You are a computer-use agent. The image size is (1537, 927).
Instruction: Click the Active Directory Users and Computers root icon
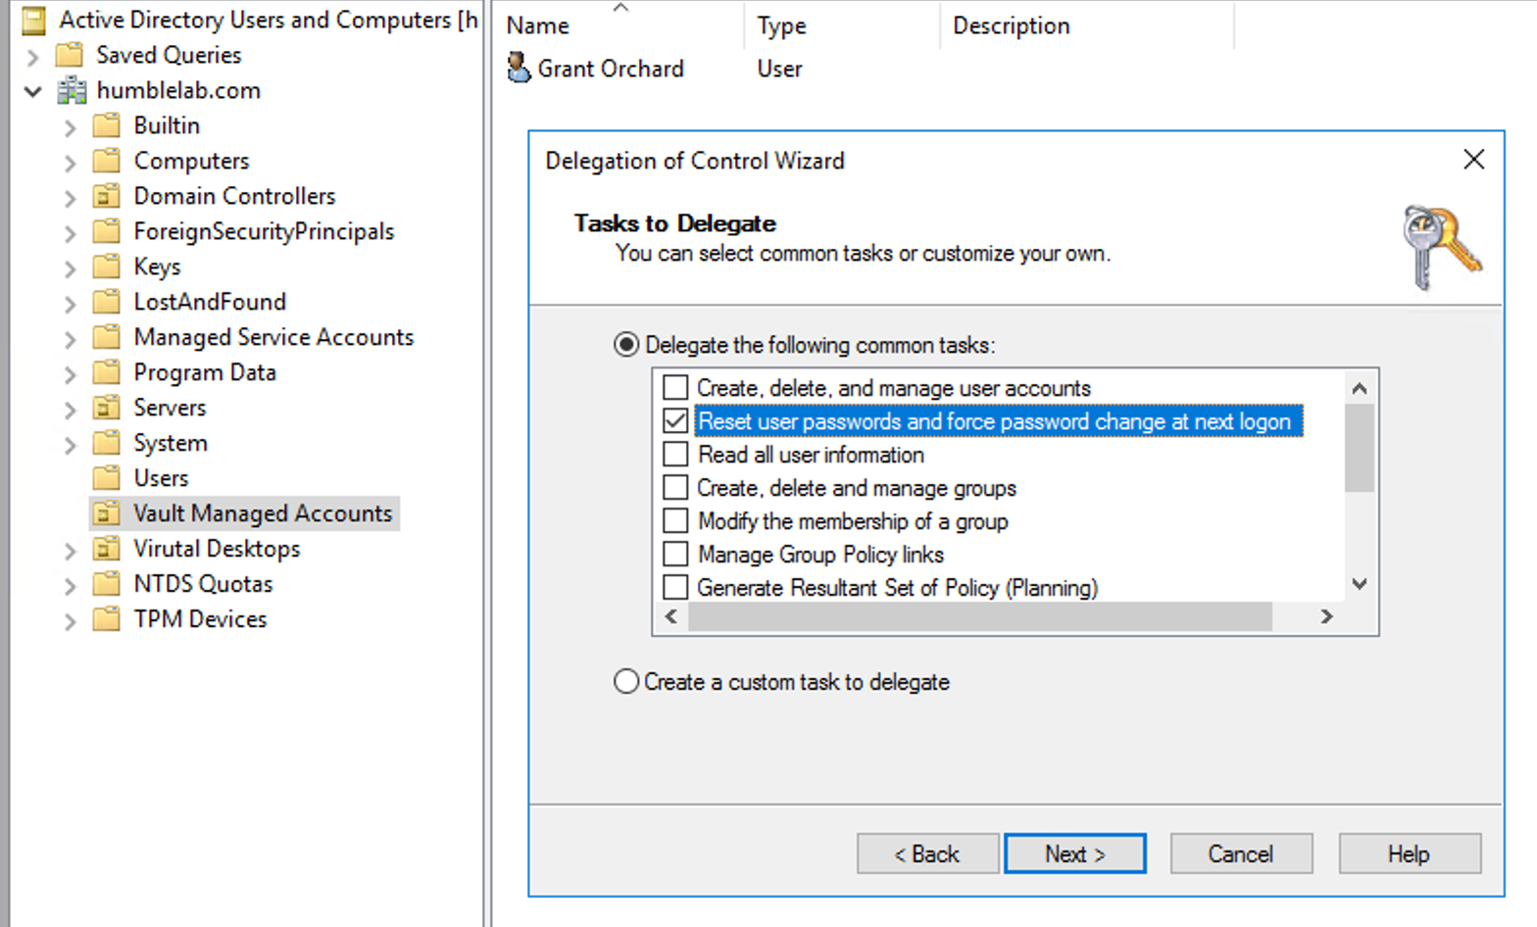coord(33,20)
